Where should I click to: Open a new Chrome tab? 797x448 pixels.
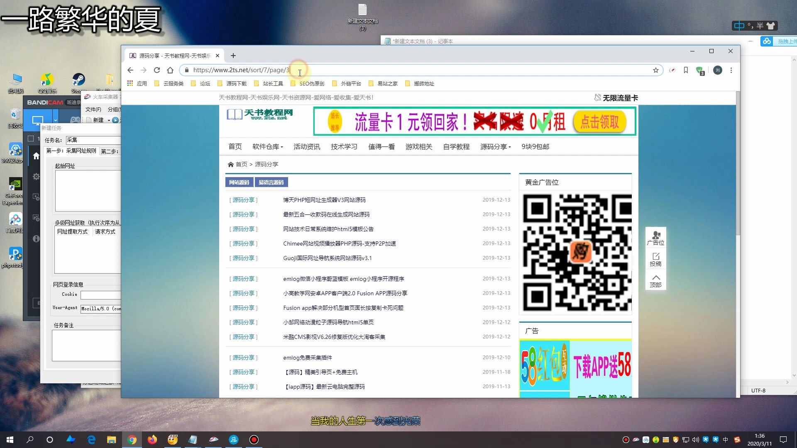233,56
